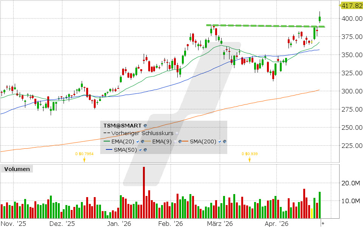Click the März '26 axis label
The image size is (363, 227).
[220, 223]
